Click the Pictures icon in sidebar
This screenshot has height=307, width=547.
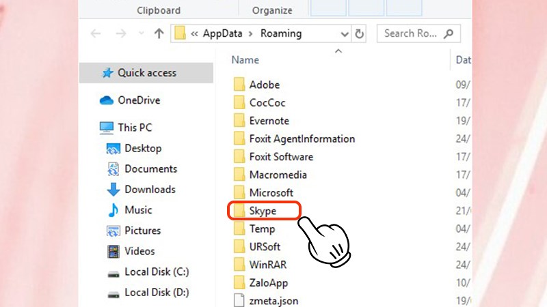113,231
